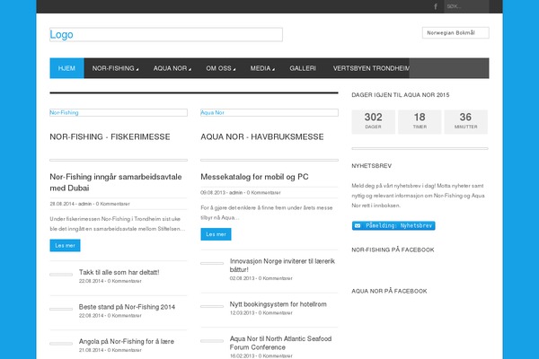Click the 18 TIMER countdown box
Screen dimensions: 539x359
tap(420, 122)
